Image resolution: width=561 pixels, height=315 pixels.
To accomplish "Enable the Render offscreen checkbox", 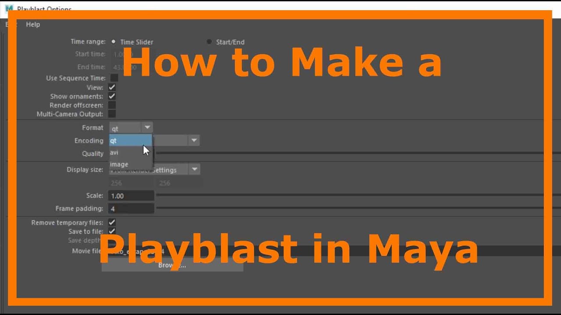I will pos(112,105).
